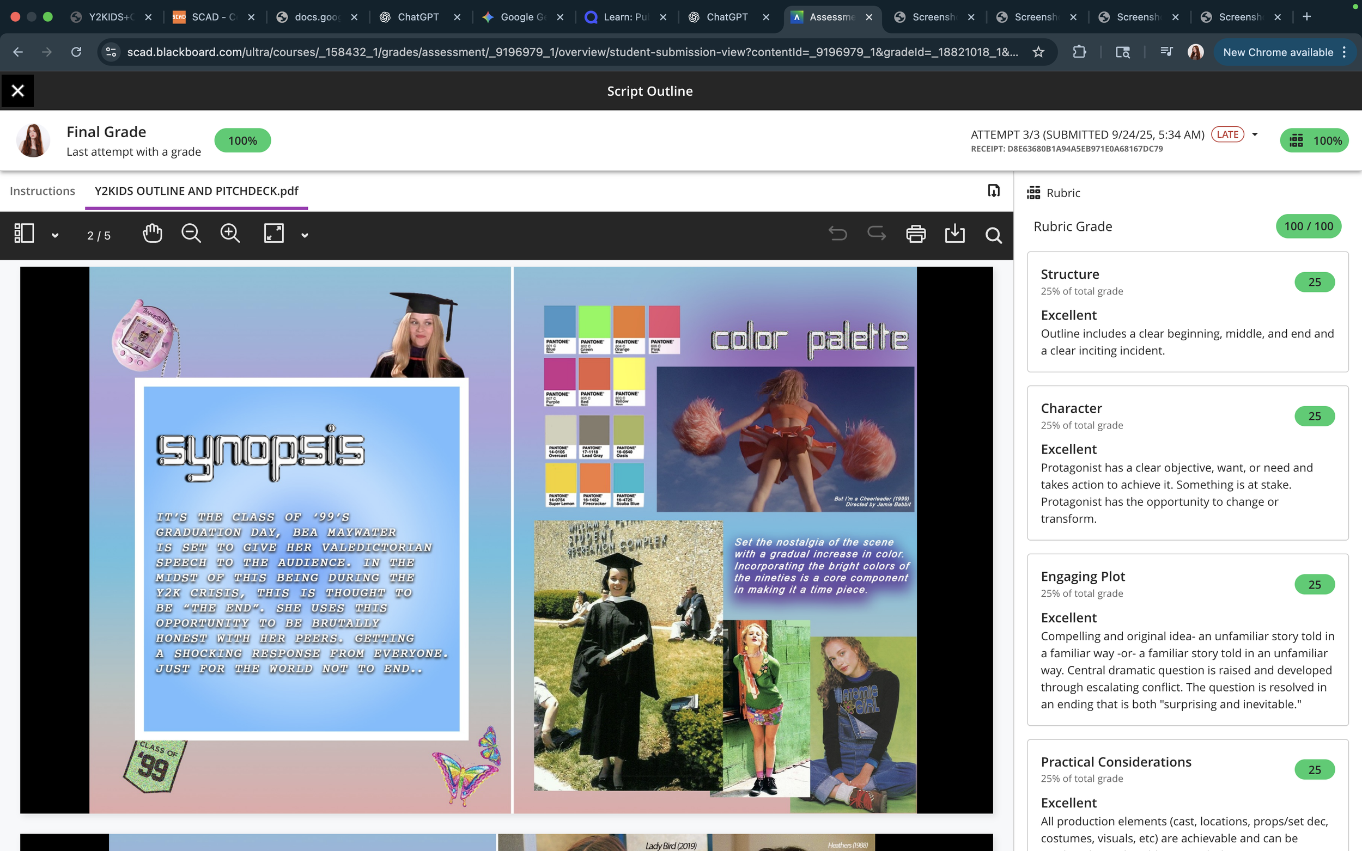1362x851 pixels.
Task: Expand the LATE attempt dropdown
Action: coord(1254,134)
